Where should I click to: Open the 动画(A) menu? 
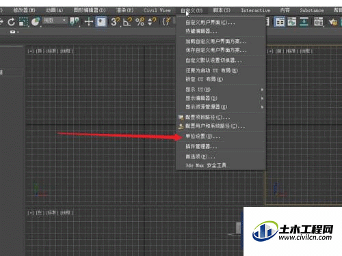(x=54, y=10)
